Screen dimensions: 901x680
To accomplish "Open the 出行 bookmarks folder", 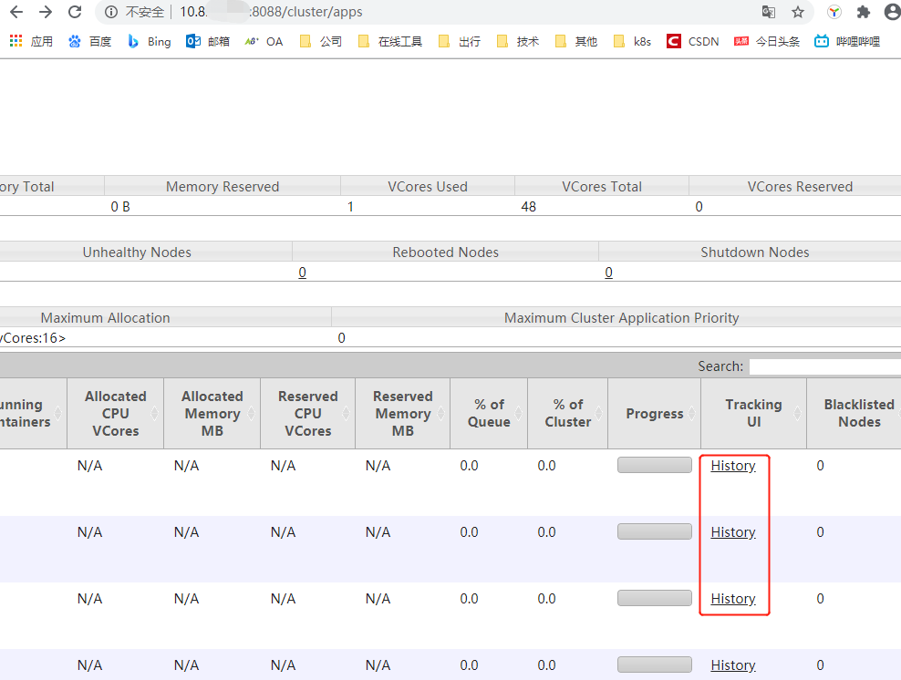I will 459,41.
